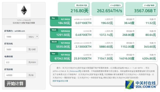160x92 pixels.
Task: Click the Day net profit 184.50元 cell
Action: pos(61,21)
